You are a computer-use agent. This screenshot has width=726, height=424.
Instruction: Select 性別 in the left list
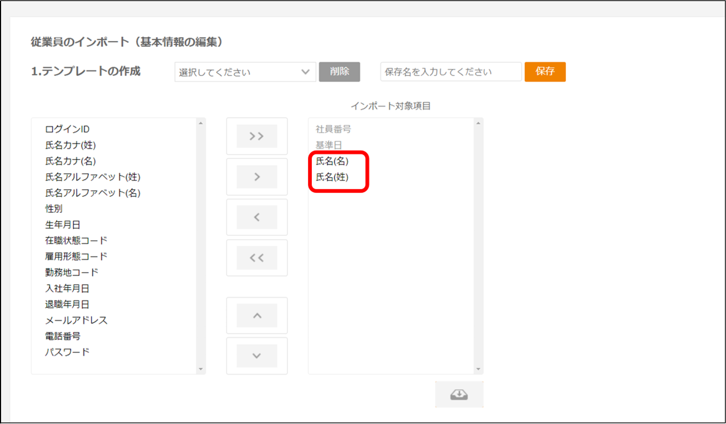54,209
